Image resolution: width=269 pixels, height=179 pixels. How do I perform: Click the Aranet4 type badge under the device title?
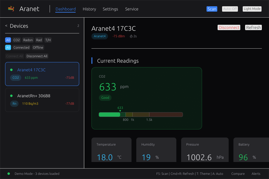[100, 36]
